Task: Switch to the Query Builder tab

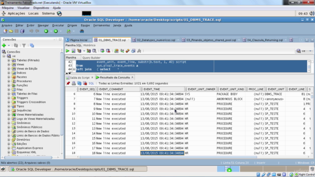Action: click(x=91, y=58)
